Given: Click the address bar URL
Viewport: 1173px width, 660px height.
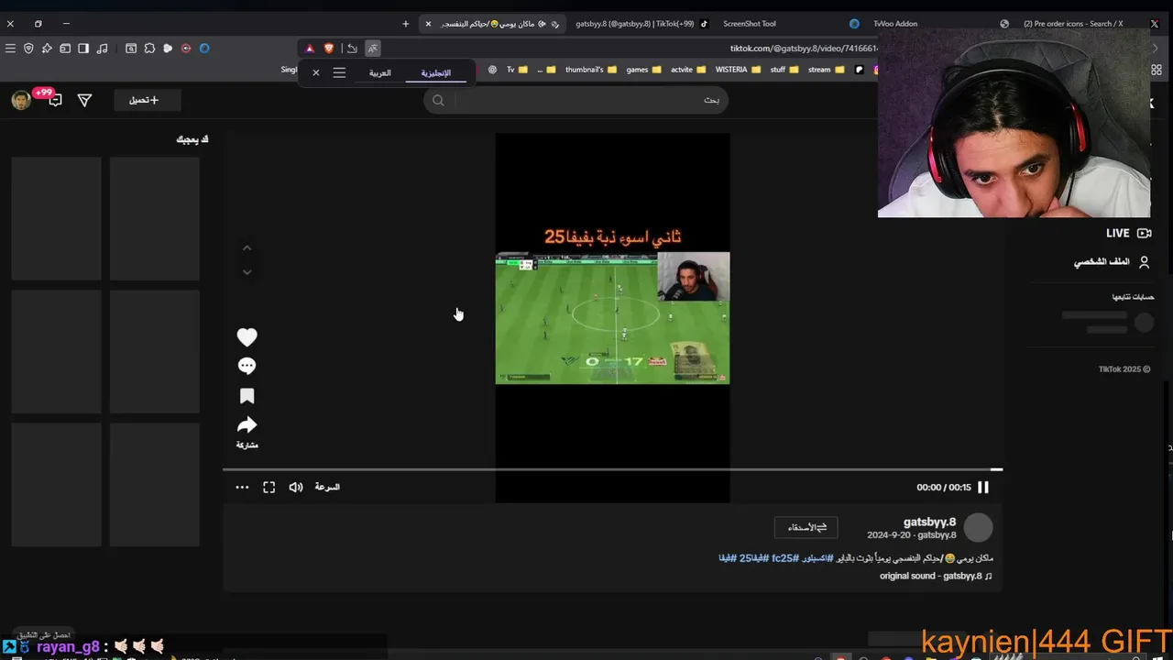Looking at the screenshot, I should (x=805, y=49).
